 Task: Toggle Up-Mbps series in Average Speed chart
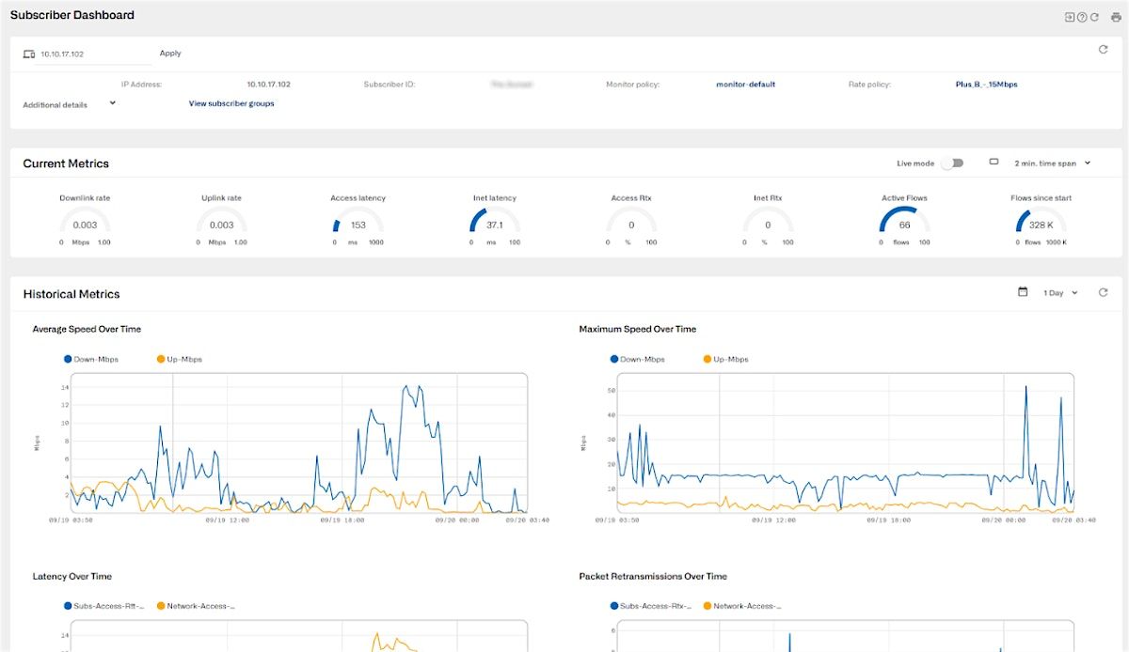pyautogui.click(x=180, y=359)
